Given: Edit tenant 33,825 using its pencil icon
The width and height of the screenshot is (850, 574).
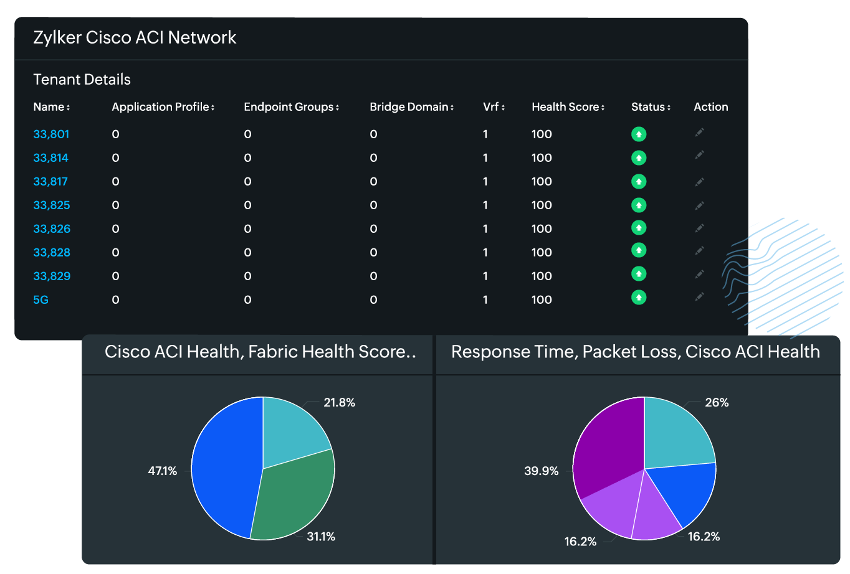Looking at the screenshot, I should (x=700, y=205).
